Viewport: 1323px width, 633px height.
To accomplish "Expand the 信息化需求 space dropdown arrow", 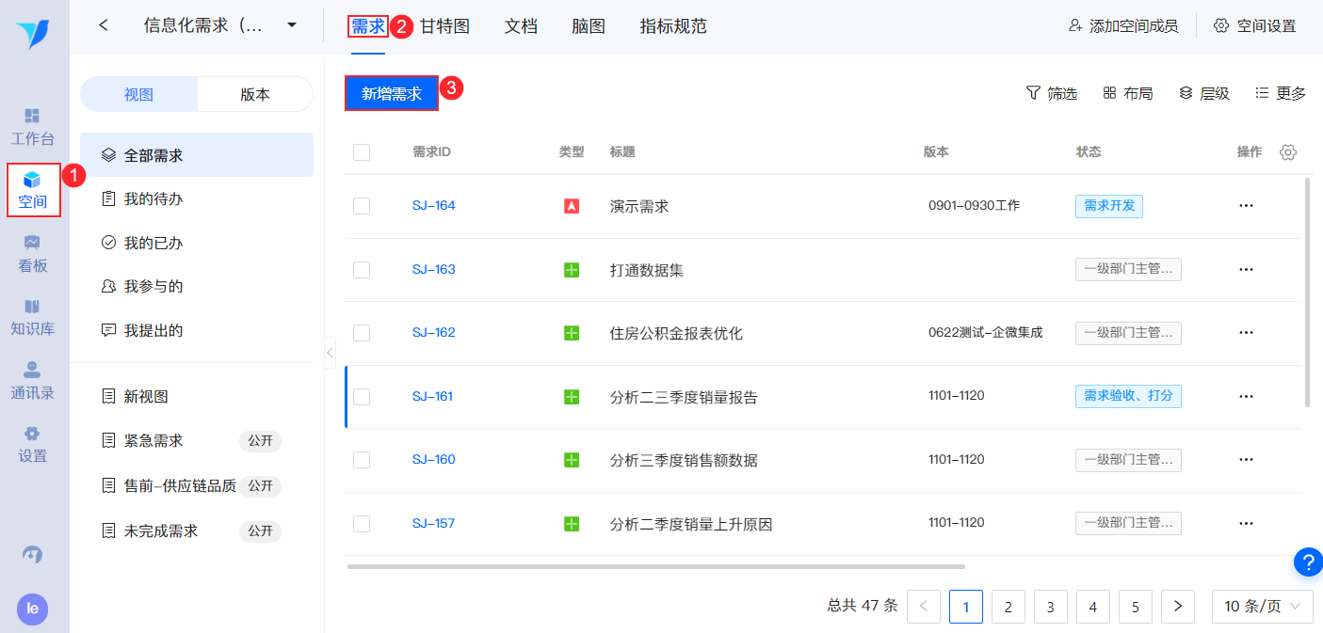I will 292,25.
